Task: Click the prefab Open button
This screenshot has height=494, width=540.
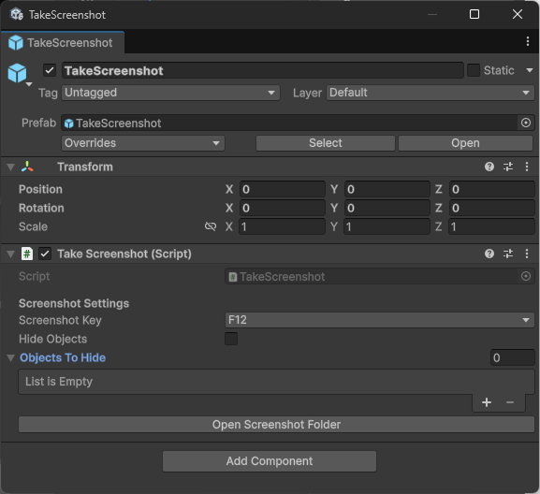Action: 466,143
